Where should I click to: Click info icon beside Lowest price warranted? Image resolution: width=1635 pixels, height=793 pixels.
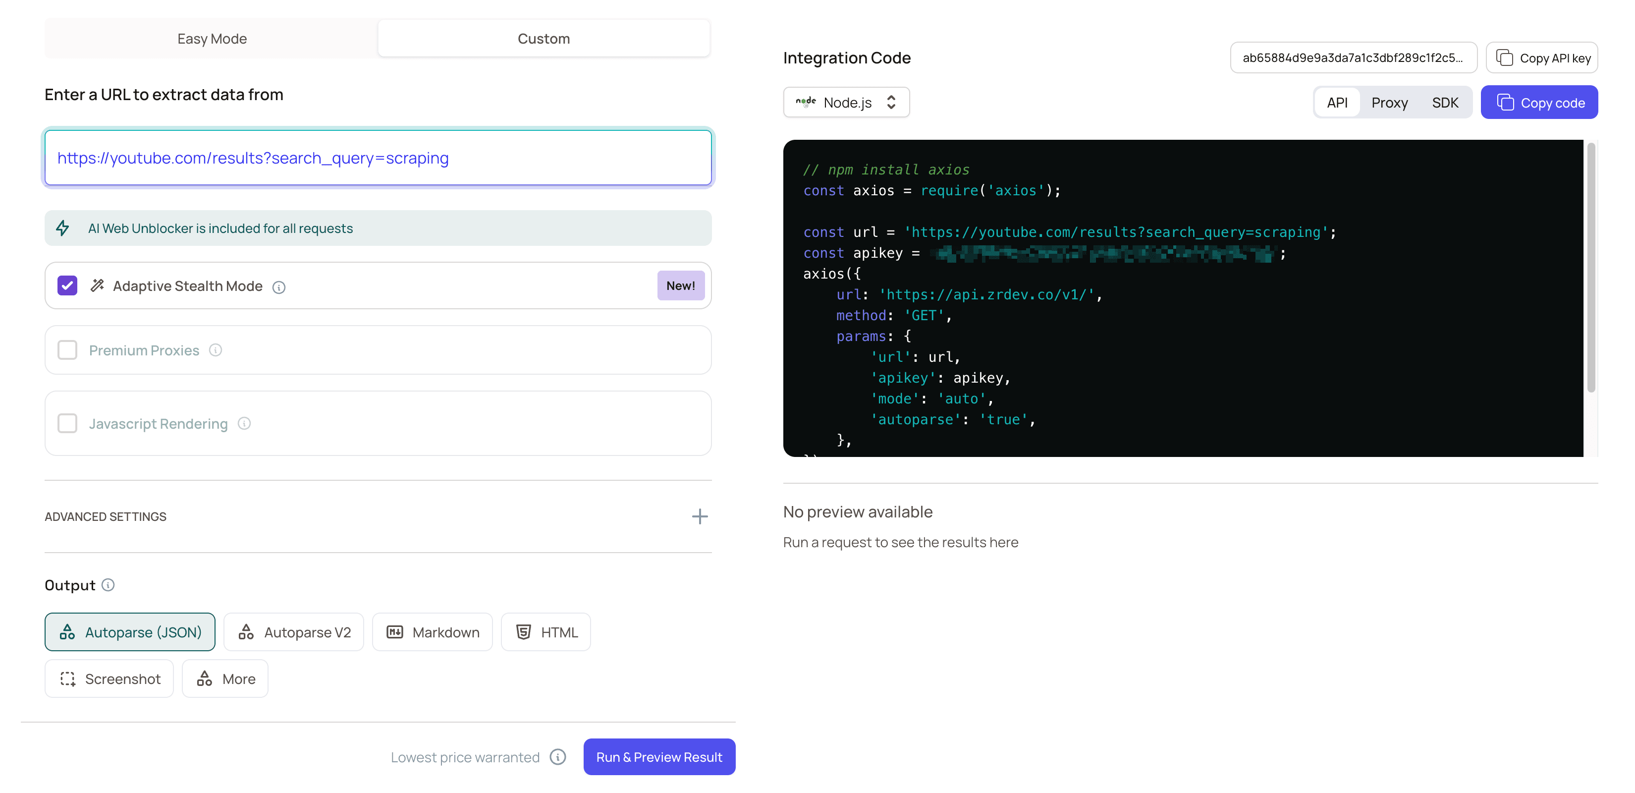point(558,757)
